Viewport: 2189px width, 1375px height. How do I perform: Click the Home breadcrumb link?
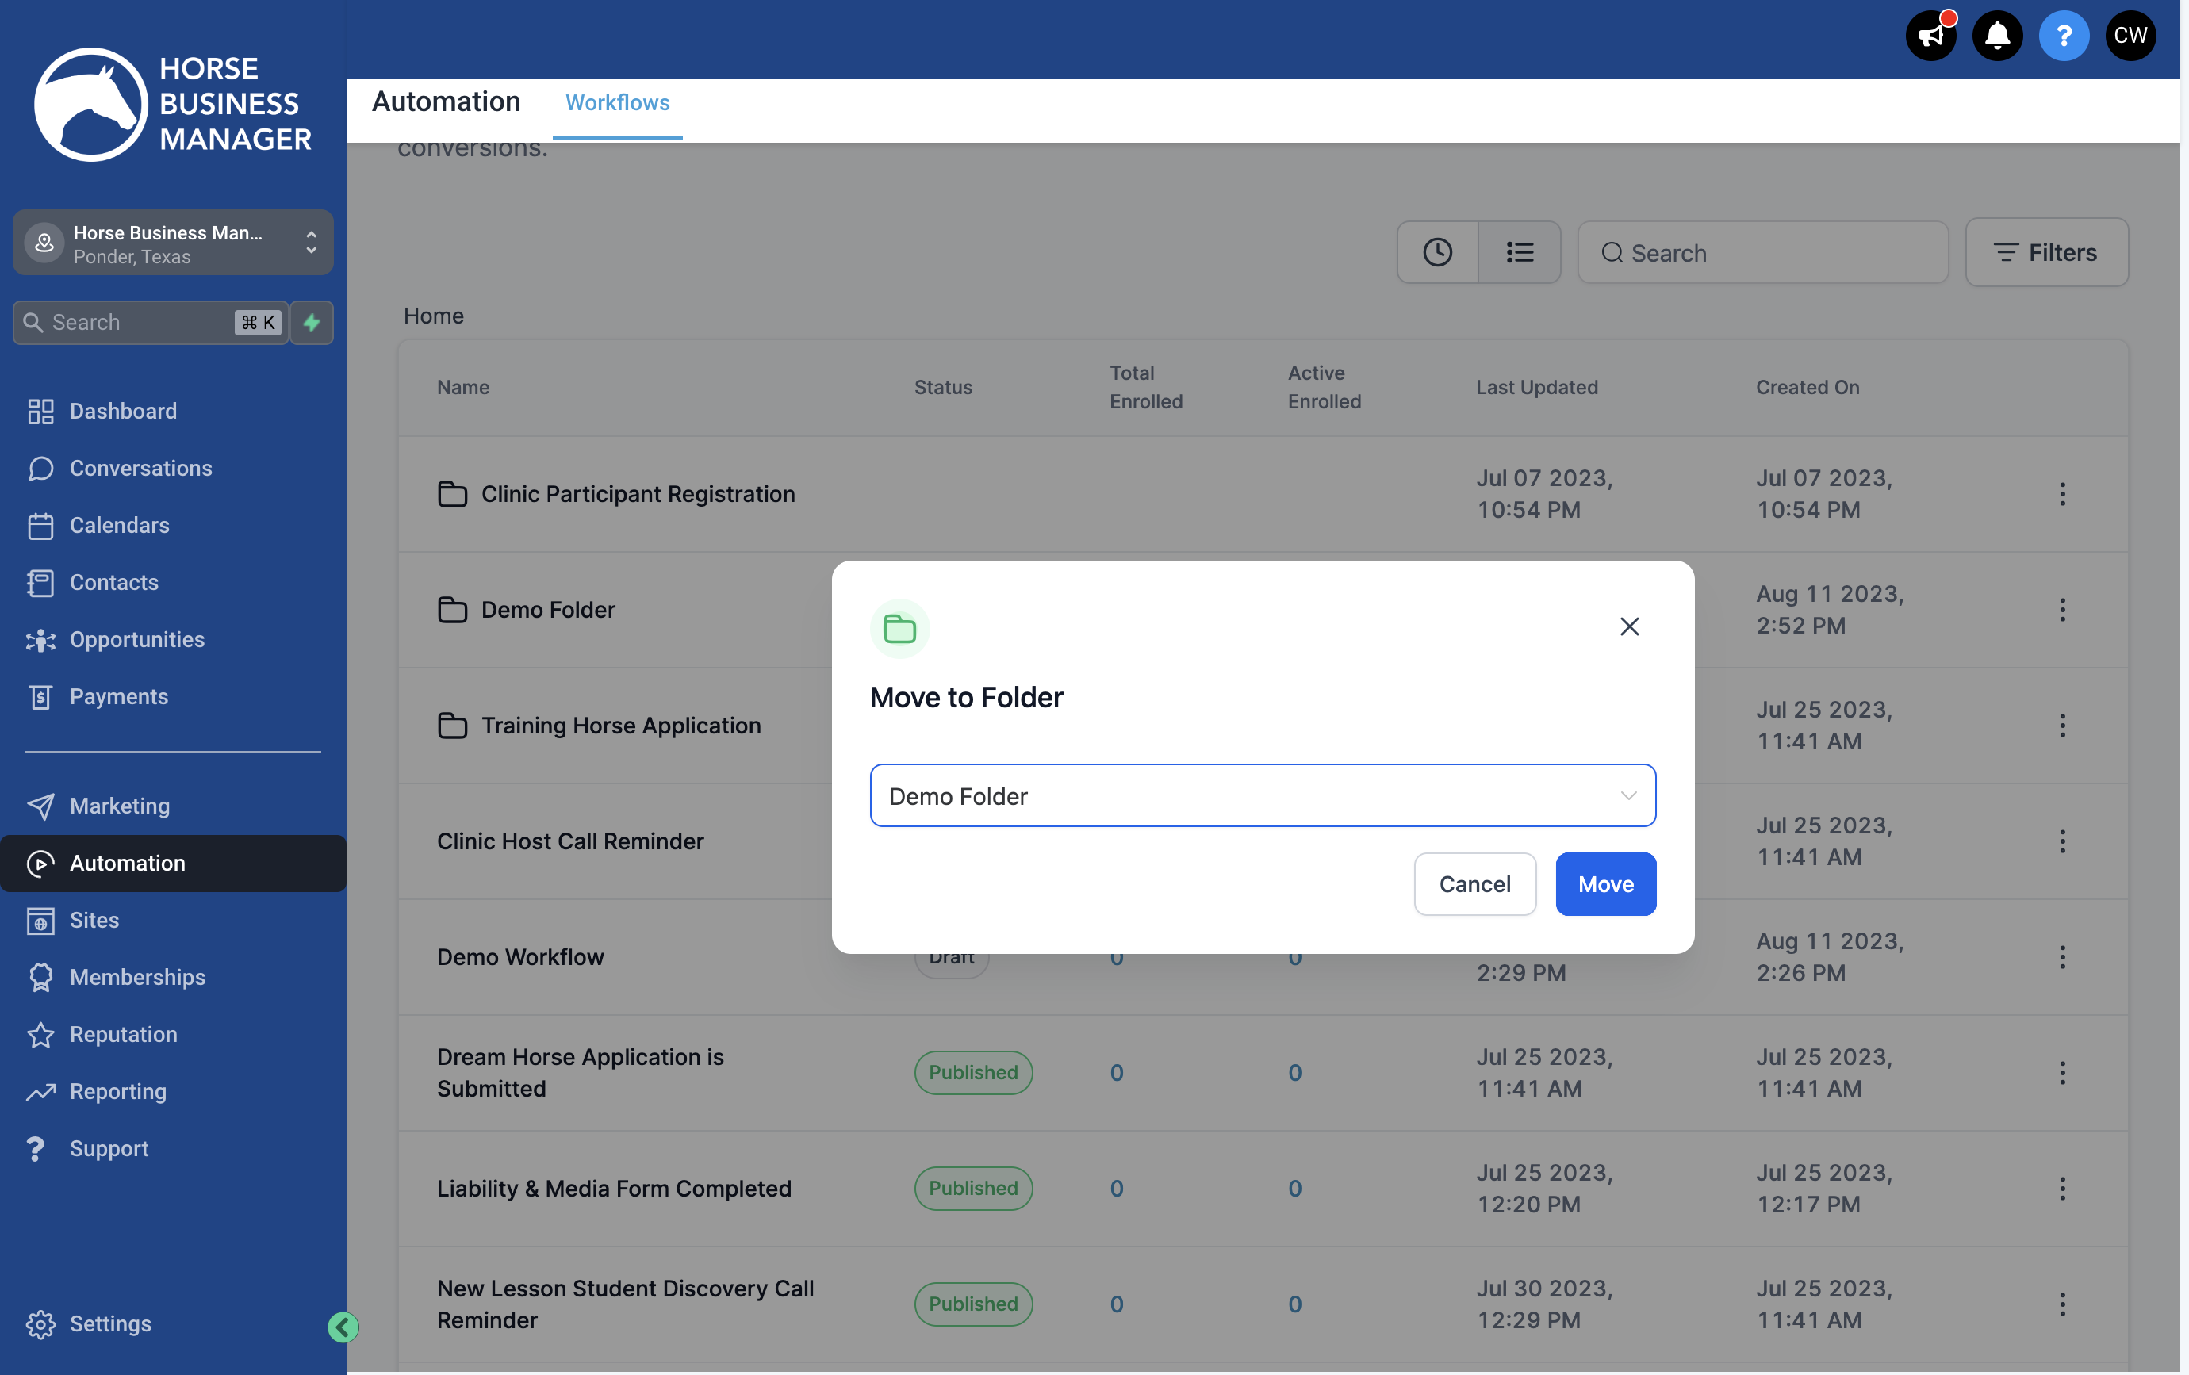(434, 316)
